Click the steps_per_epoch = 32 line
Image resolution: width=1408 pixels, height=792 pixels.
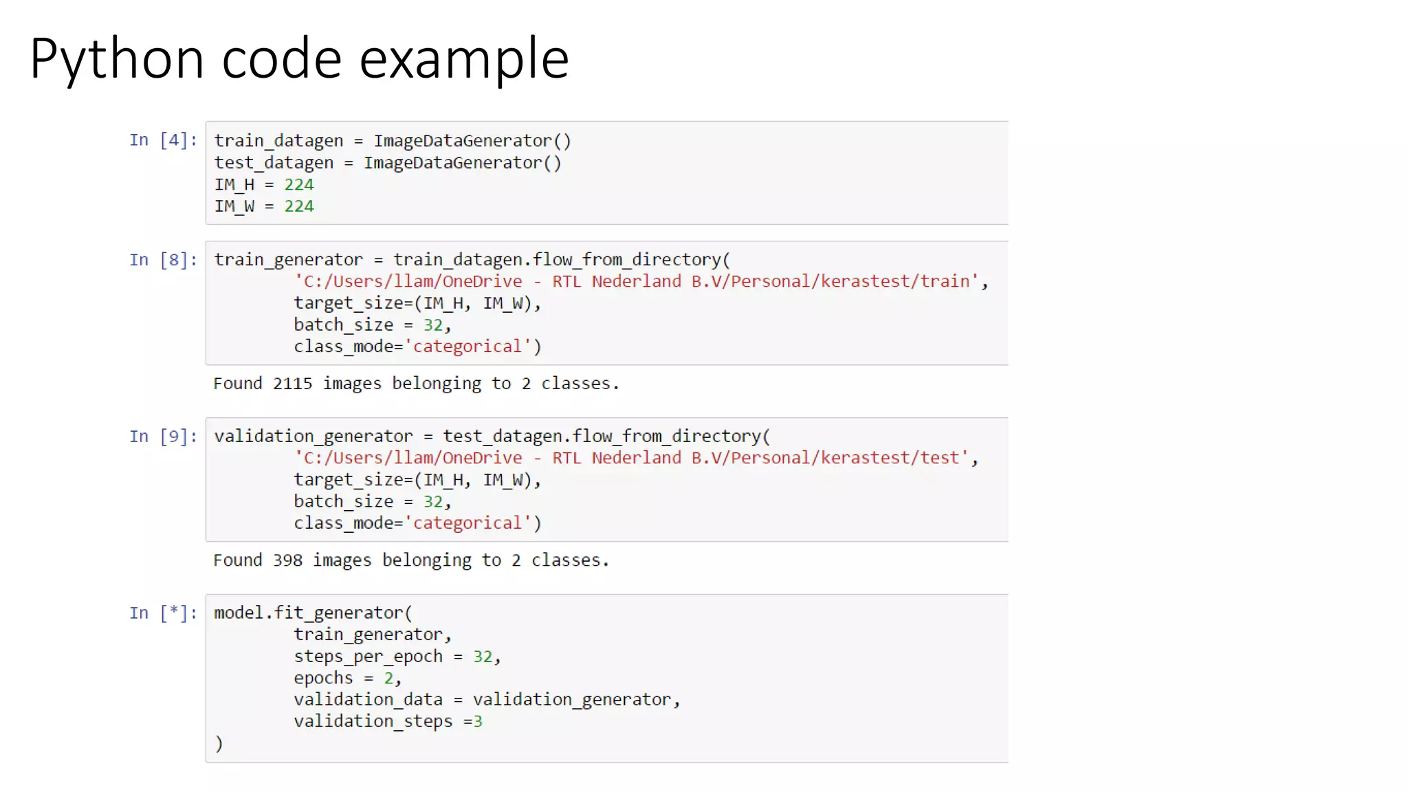click(397, 657)
